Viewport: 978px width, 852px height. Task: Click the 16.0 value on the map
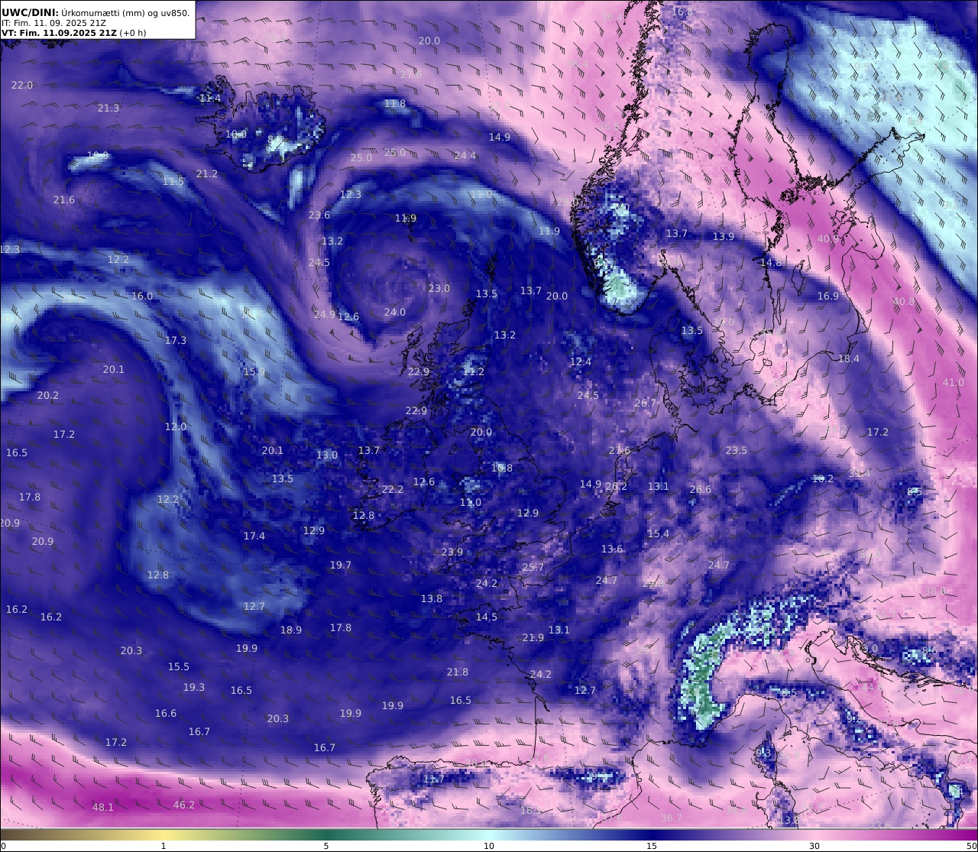tap(142, 296)
